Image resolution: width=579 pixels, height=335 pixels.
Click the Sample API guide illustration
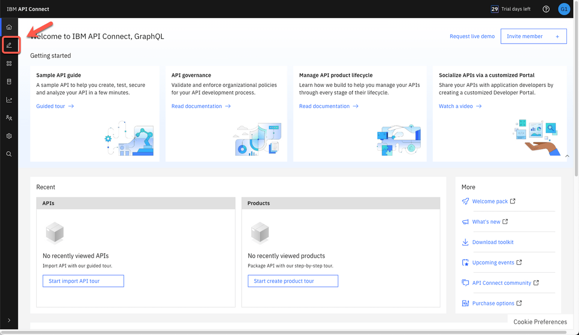pyautogui.click(x=129, y=138)
